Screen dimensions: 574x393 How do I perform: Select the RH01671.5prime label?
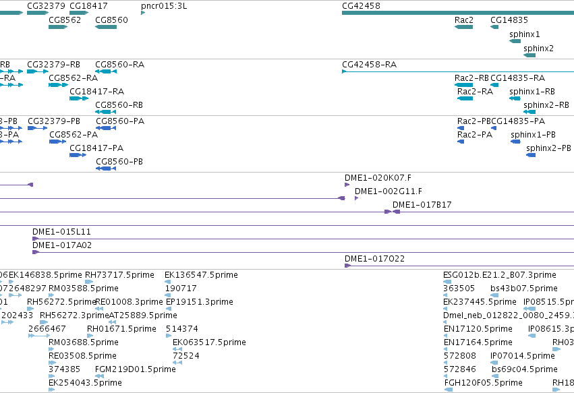(121, 328)
